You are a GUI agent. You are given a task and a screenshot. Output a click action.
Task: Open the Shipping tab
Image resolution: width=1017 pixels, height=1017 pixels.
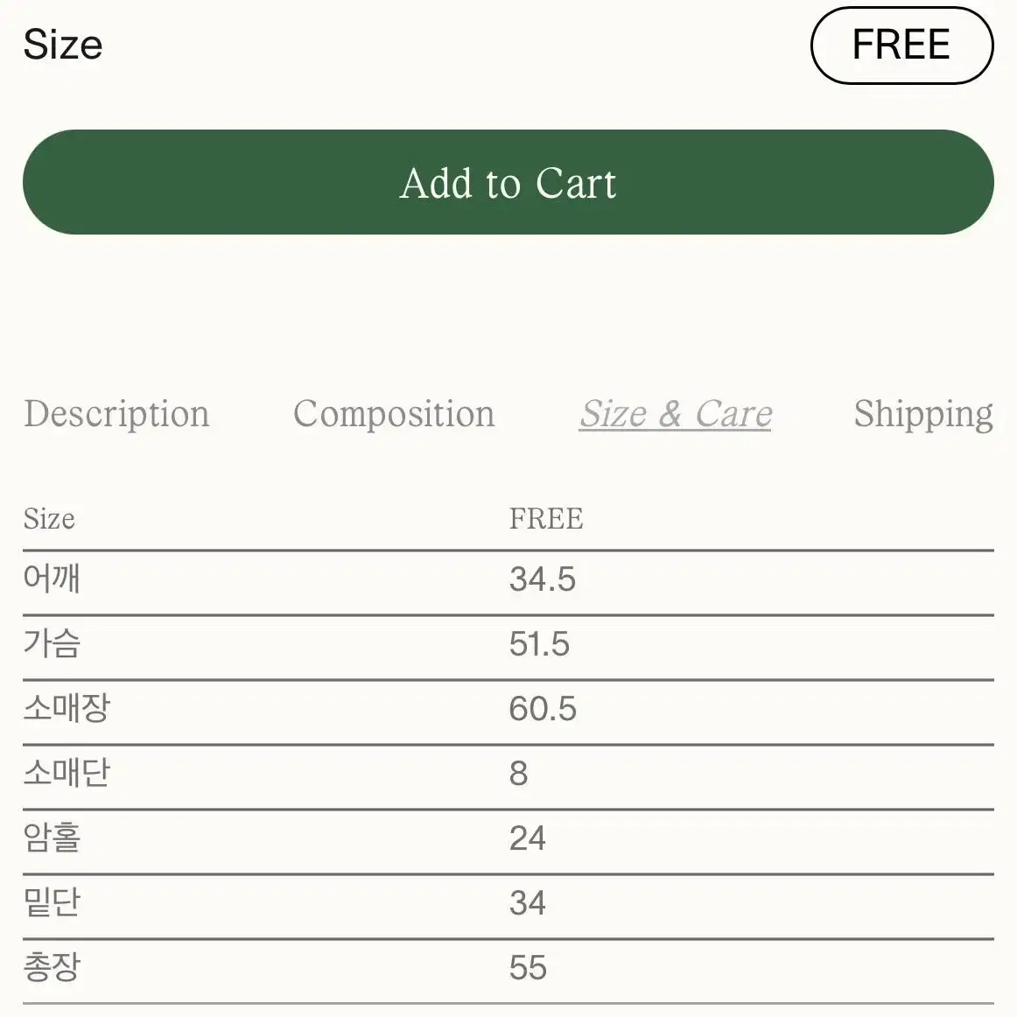[x=923, y=414]
